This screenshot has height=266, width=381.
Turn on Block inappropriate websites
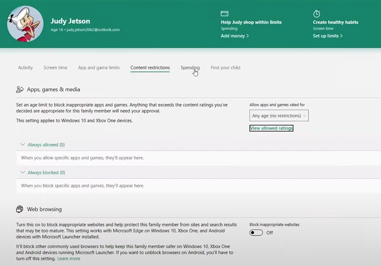[x=256, y=233]
